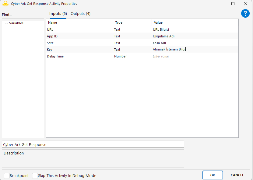Edit the activity name Cyber Ark Get Response

(93, 144)
